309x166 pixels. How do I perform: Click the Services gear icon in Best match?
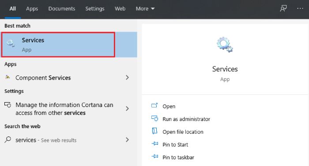coord(11,43)
